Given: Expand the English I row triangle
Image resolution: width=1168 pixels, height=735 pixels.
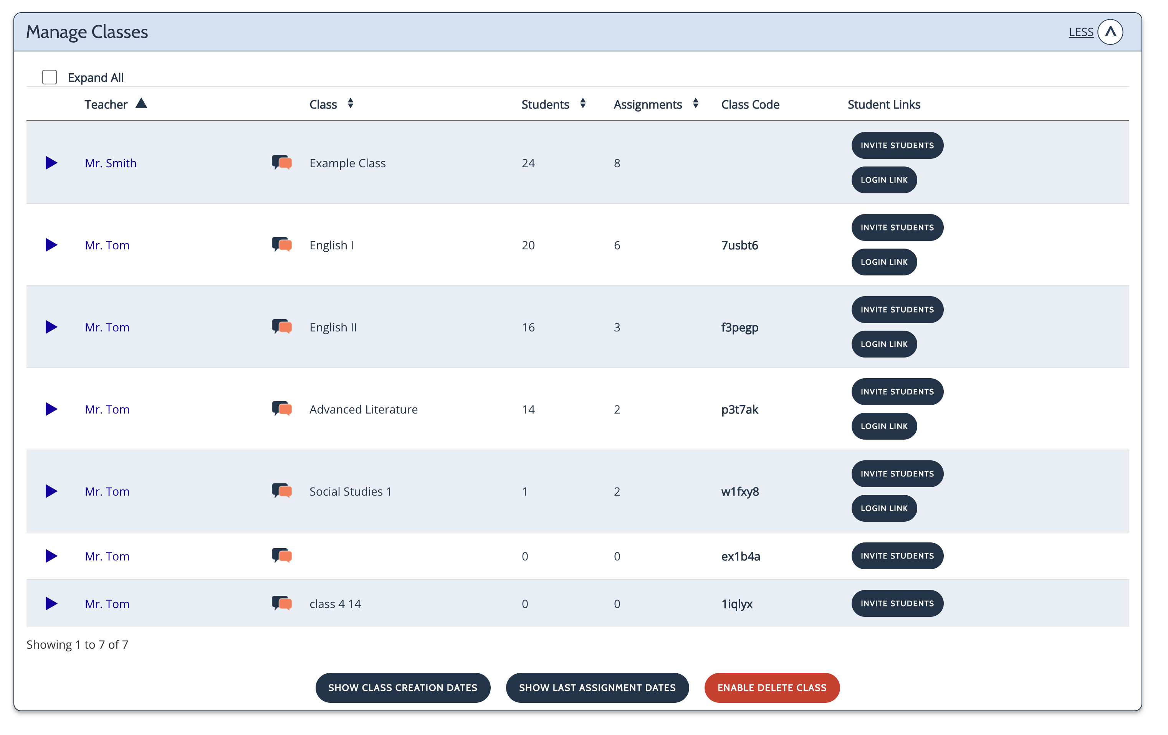Looking at the screenshot, I should [51, 245].
